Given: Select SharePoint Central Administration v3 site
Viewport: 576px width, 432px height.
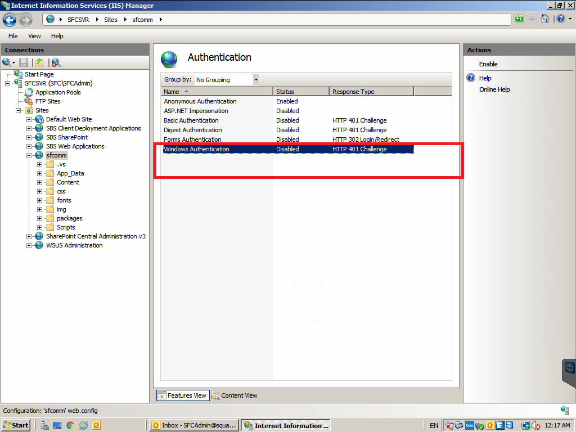Looking at the screenshot, I should pyautogui.click(x=96, y=236).
